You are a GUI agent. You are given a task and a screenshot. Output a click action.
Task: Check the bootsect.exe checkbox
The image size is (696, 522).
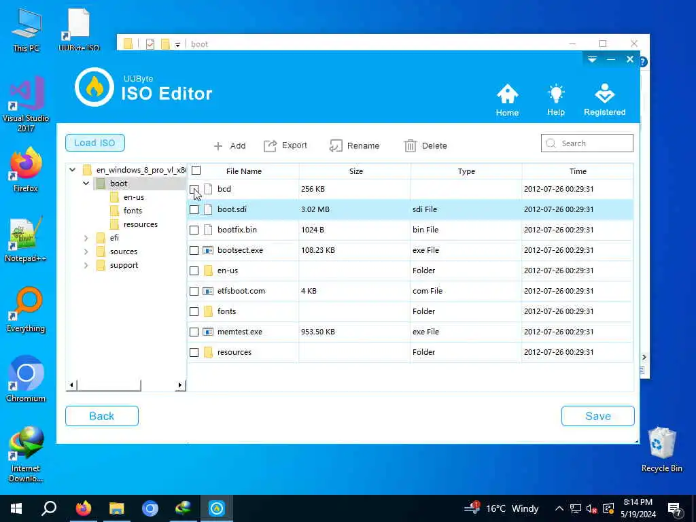pos(194,250)
